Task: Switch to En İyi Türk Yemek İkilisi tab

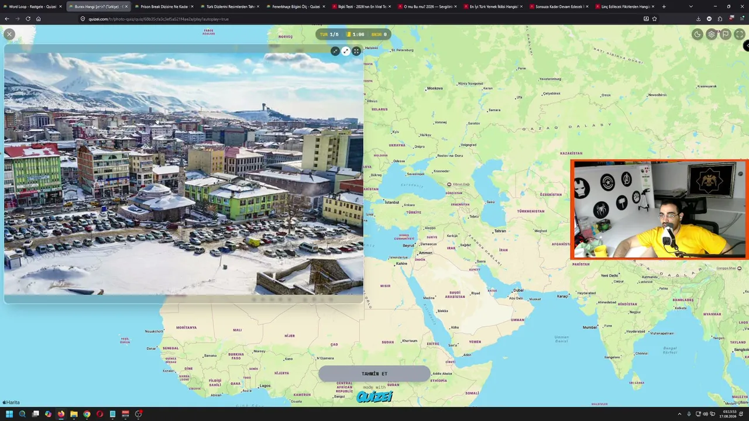Action: [493, 6]
